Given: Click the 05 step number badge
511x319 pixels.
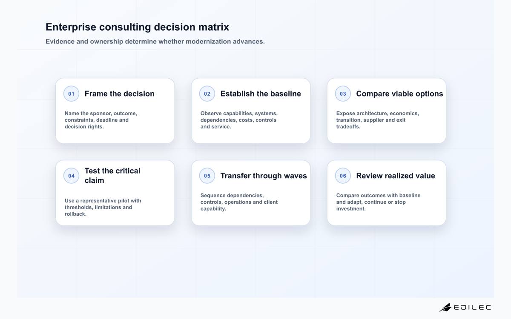Looking at the screenshot, I should click(x=207, y=176).
